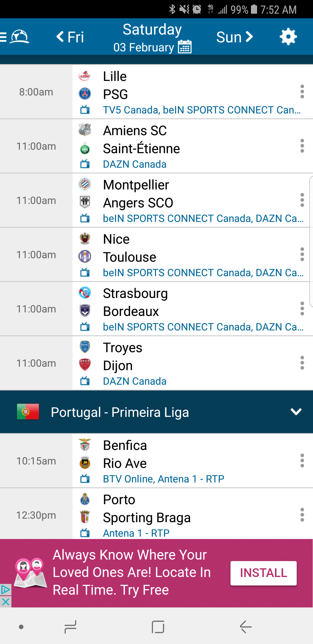Close the ad banner with the X icon
This screenshot has width=313, height=644.
pos(6,602)
